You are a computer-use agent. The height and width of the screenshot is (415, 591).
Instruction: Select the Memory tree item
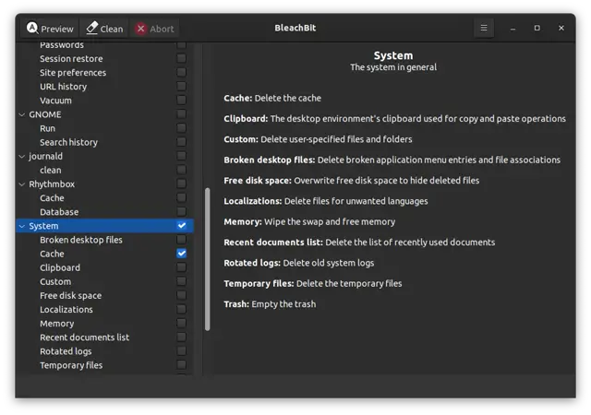pos(57,324)
